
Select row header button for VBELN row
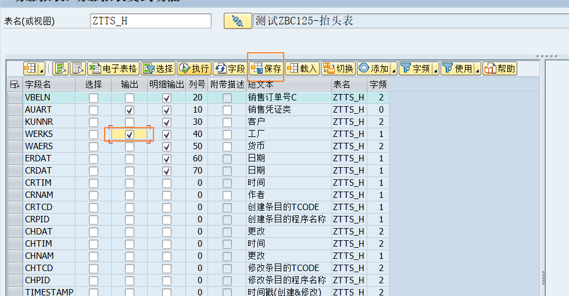coord(15,98)
